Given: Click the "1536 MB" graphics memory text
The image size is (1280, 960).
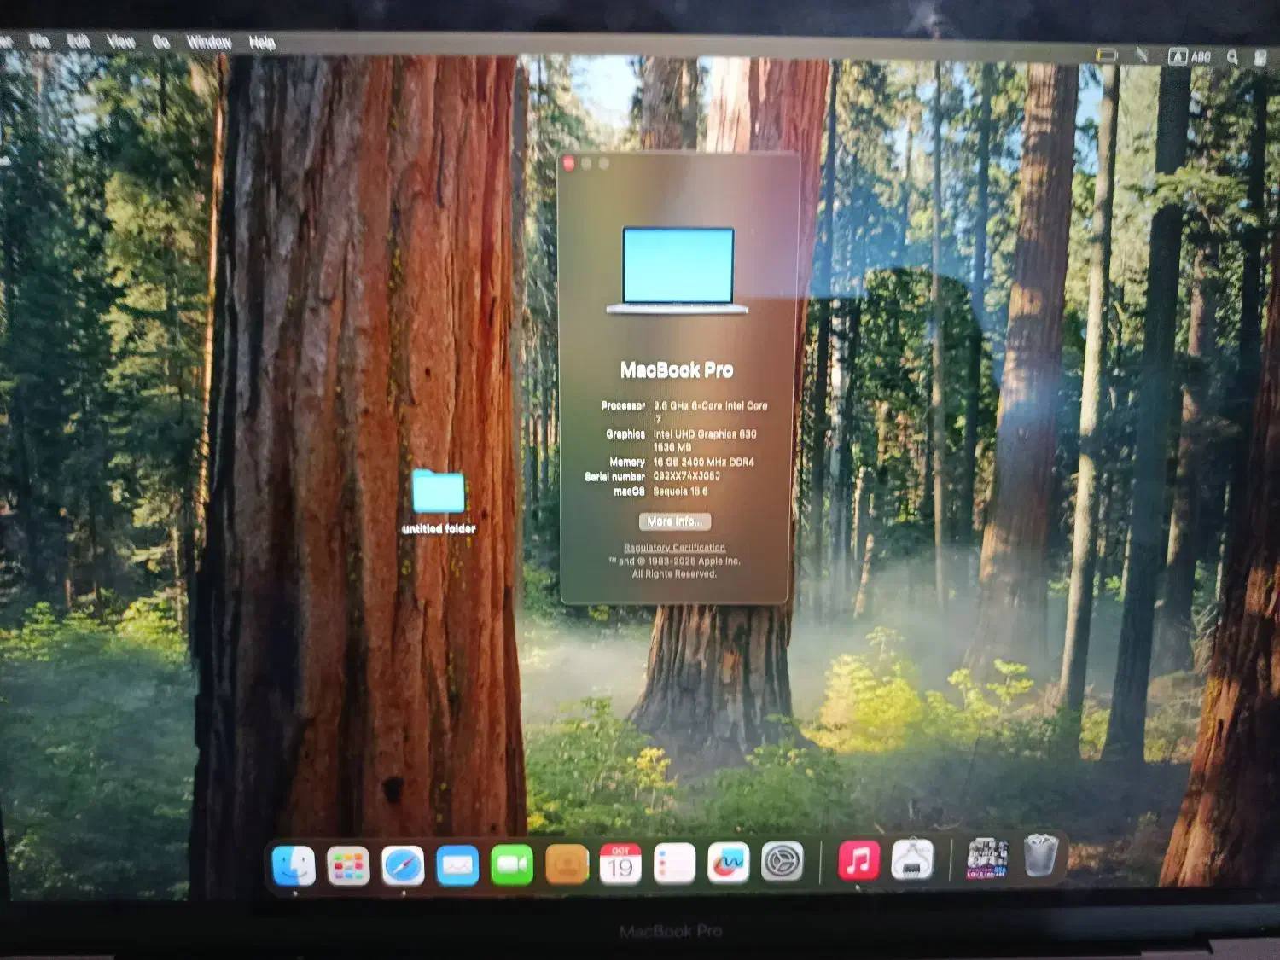Looking at the screenshot, I should point(672,447).
